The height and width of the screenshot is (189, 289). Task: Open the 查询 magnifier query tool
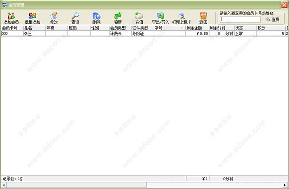coord(75,18)
